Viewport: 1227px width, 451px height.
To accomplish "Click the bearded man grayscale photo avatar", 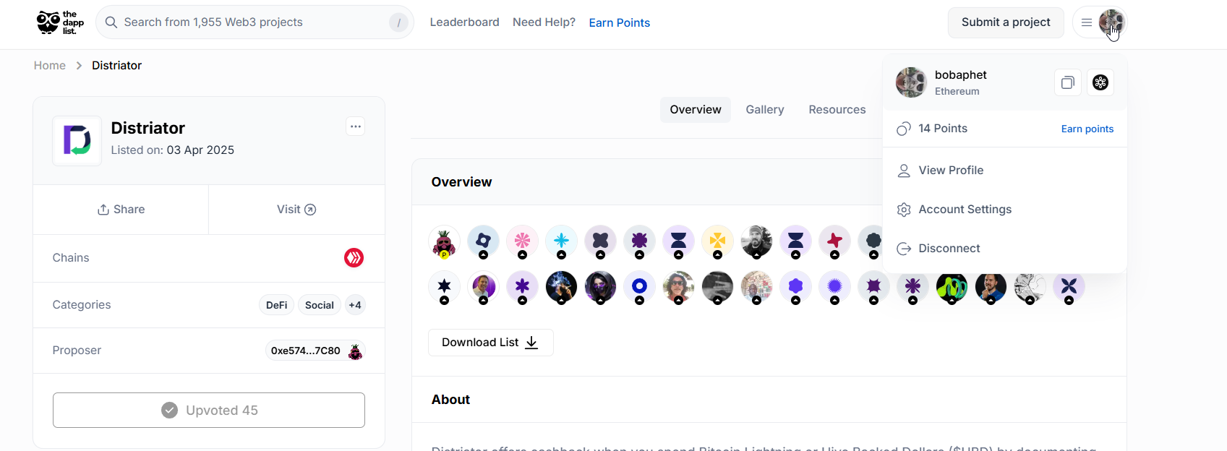I will (x=756, y=241).
